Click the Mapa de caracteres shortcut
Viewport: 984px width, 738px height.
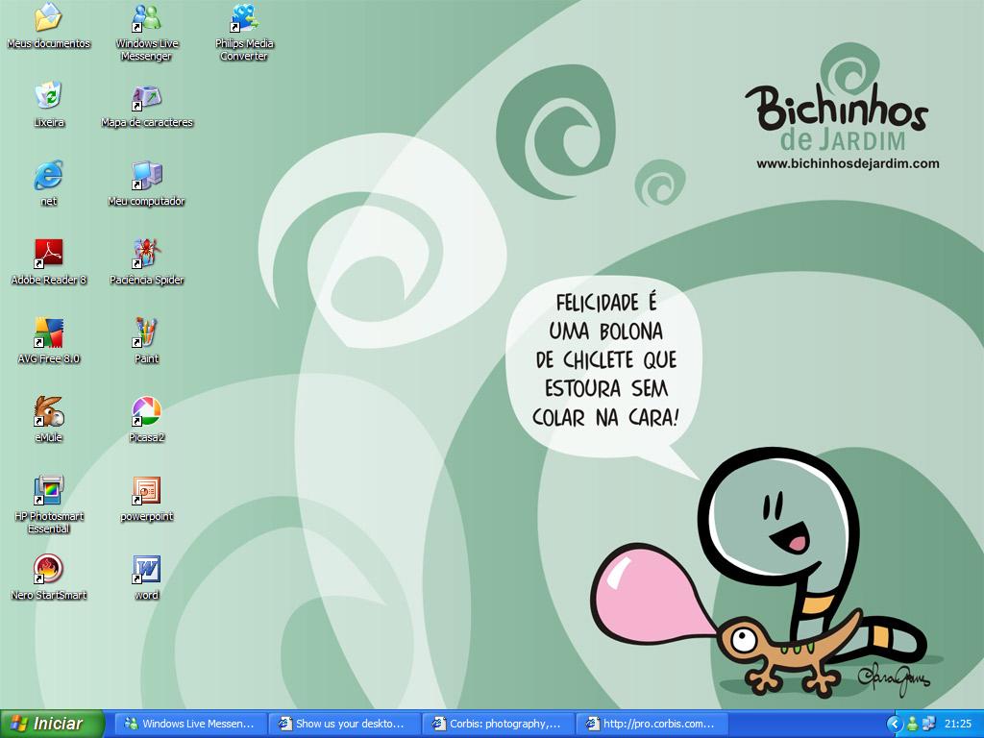point(146,97)
